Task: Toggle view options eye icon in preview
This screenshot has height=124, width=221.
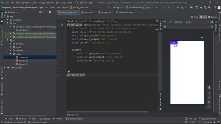Action: pyautogui.click(x=165, y=27)
